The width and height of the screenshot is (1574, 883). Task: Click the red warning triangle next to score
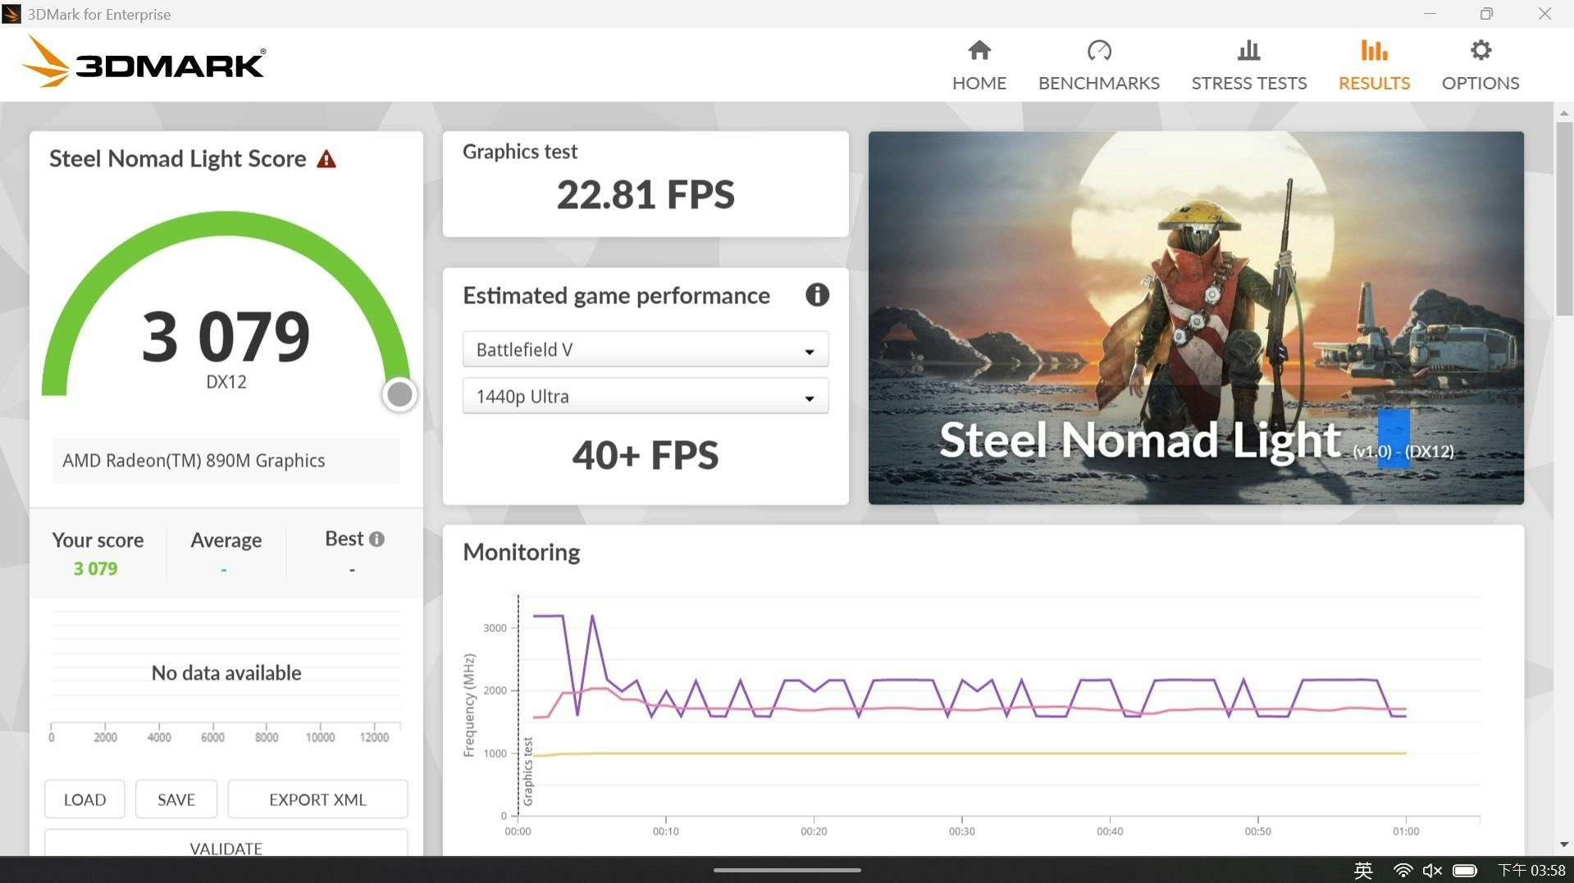click(x=326, y=159)
